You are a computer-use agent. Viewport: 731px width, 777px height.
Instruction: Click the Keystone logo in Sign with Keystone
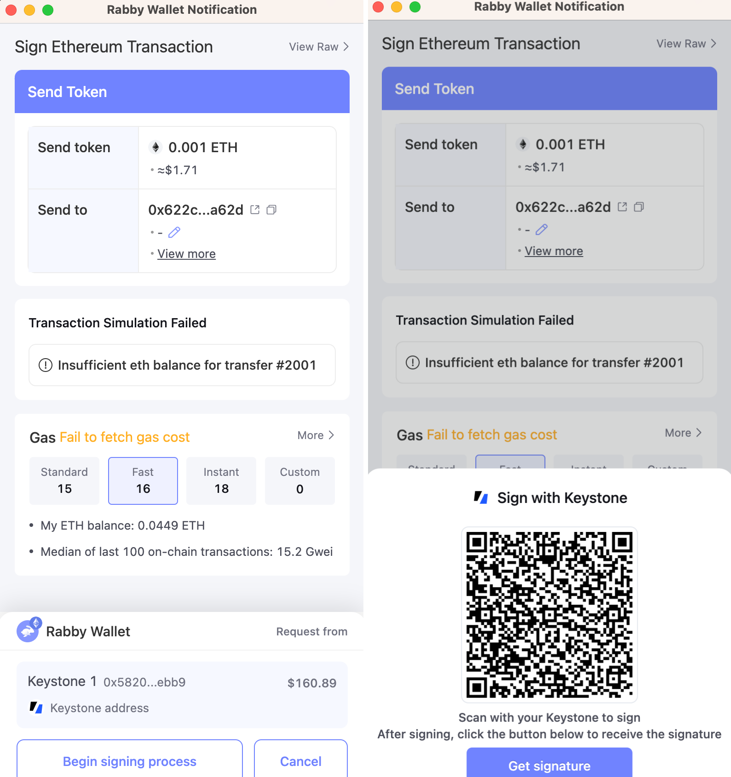[481, 497]
